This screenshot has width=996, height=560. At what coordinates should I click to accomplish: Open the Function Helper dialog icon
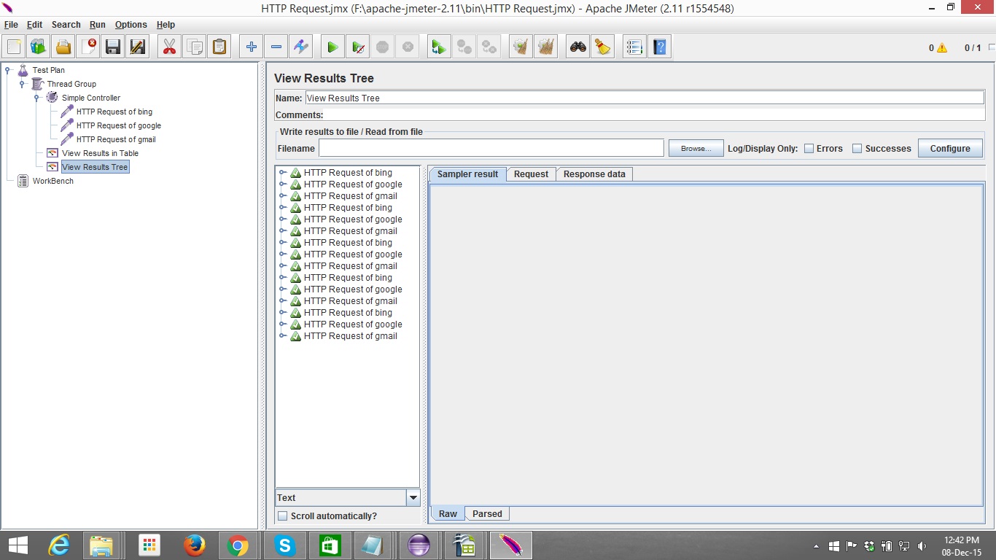pyautogui.click(x=634, y=47)
